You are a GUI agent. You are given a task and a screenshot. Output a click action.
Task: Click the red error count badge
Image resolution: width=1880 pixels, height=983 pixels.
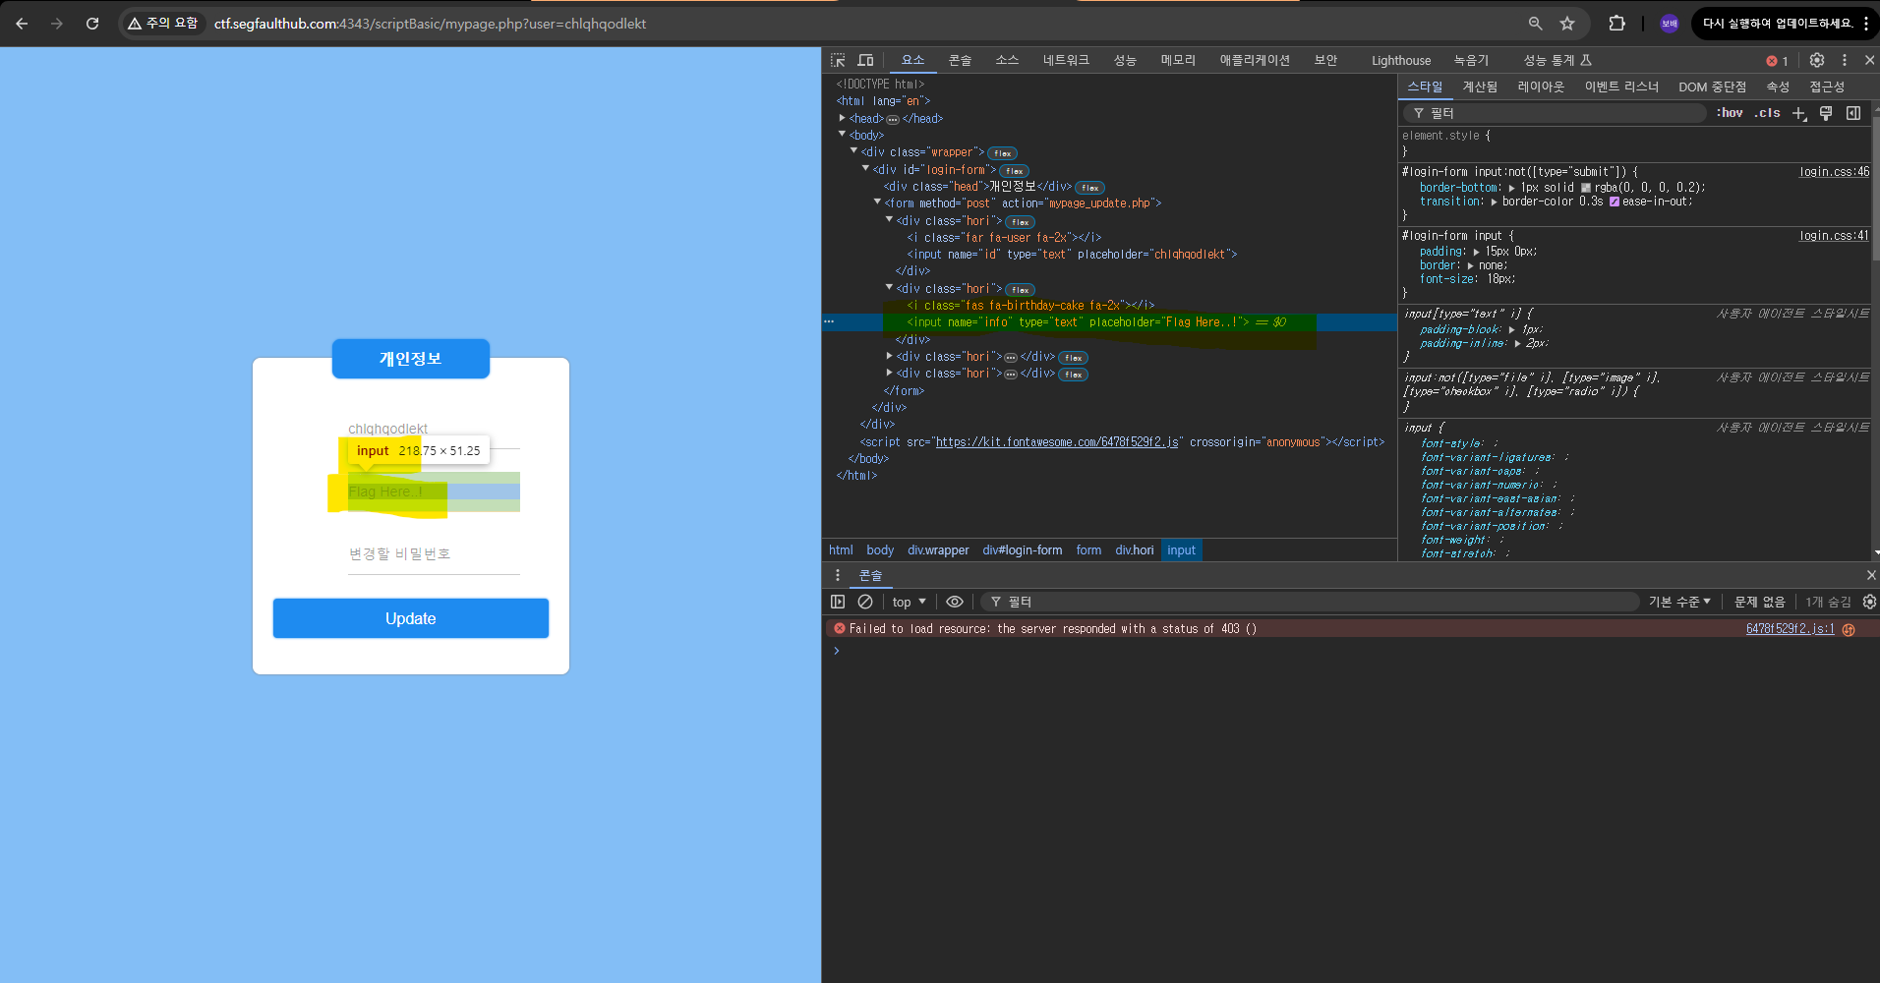click(1778, 61)
